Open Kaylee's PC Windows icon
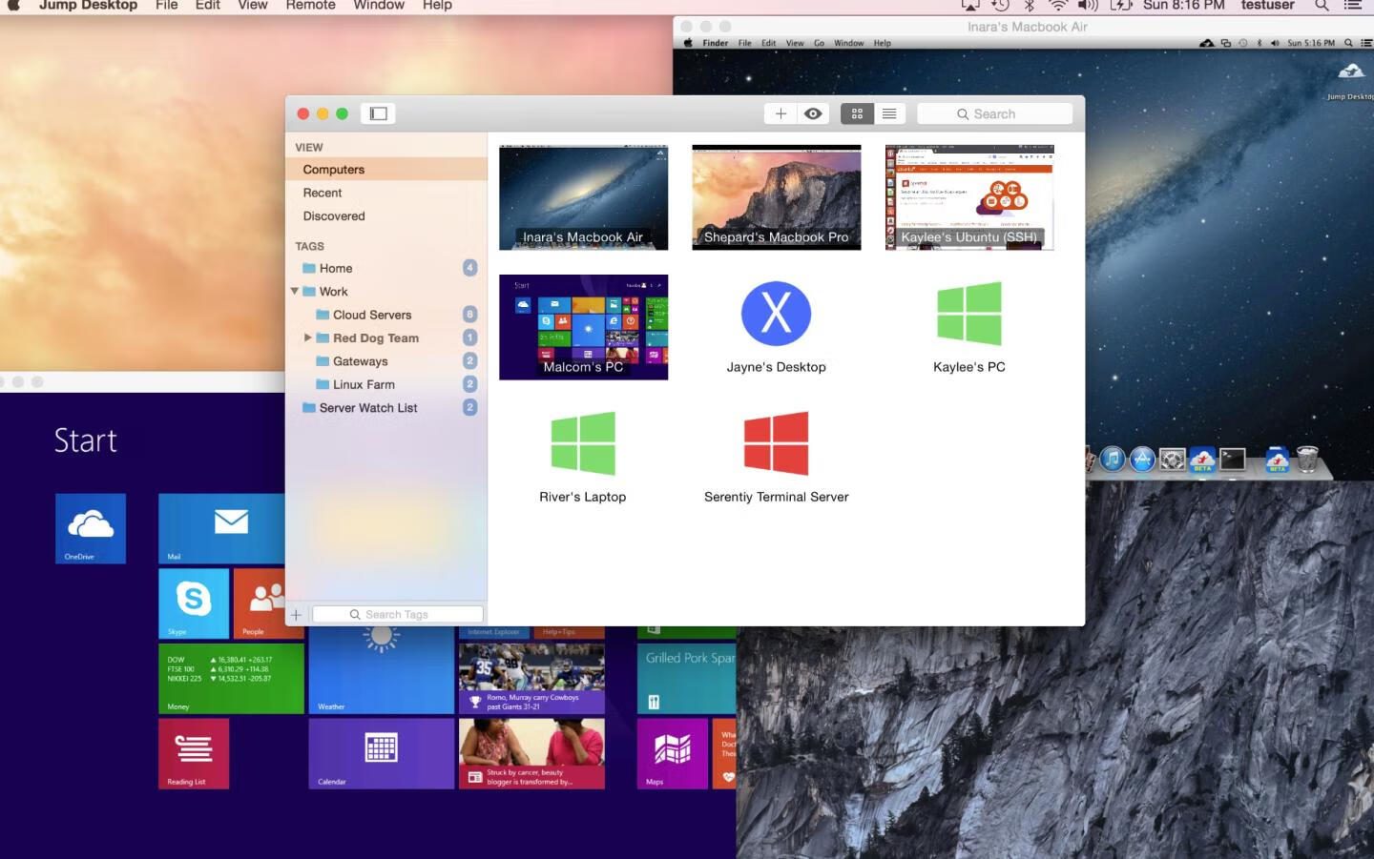Viewport: 1374px width, 859px height. click(968, 314)
